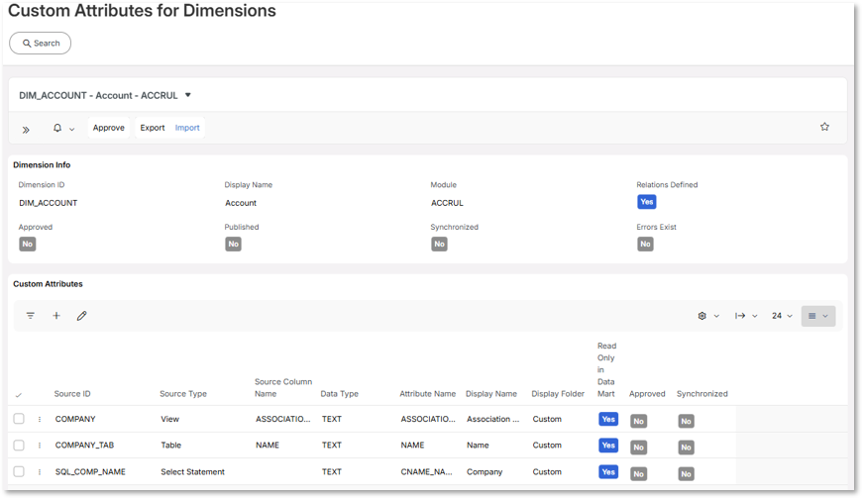
Task: Click the Export button
Action: click(x=153, y=128)
